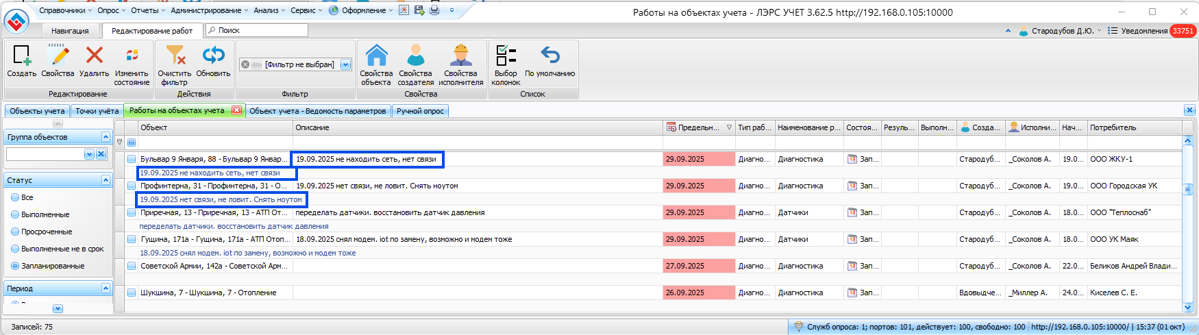Open Свойства исполнителя worker icon
Viewport: 1199px width, 335px height.
coord(460,56)
